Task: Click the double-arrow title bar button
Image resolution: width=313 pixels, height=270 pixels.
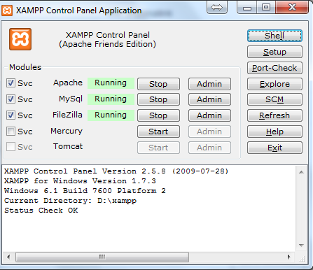Action: [x=217, y=7]
